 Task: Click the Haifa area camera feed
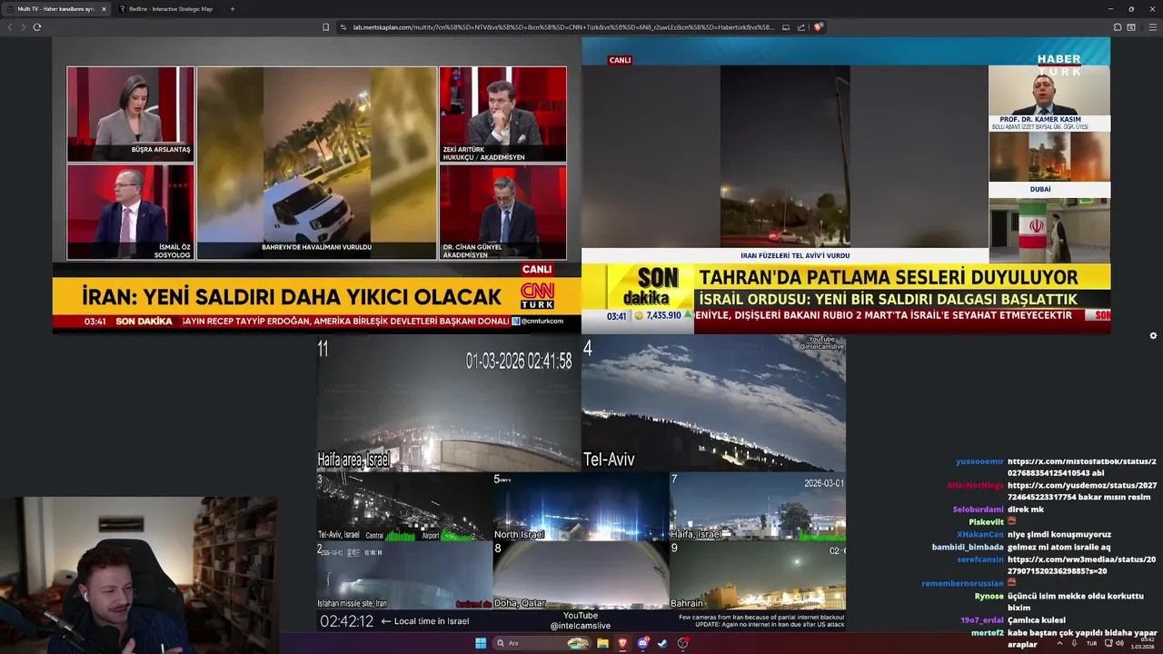(448, 403)
